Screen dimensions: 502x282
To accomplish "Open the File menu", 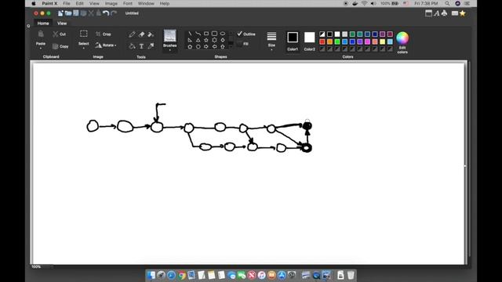I will coord(67,3).
